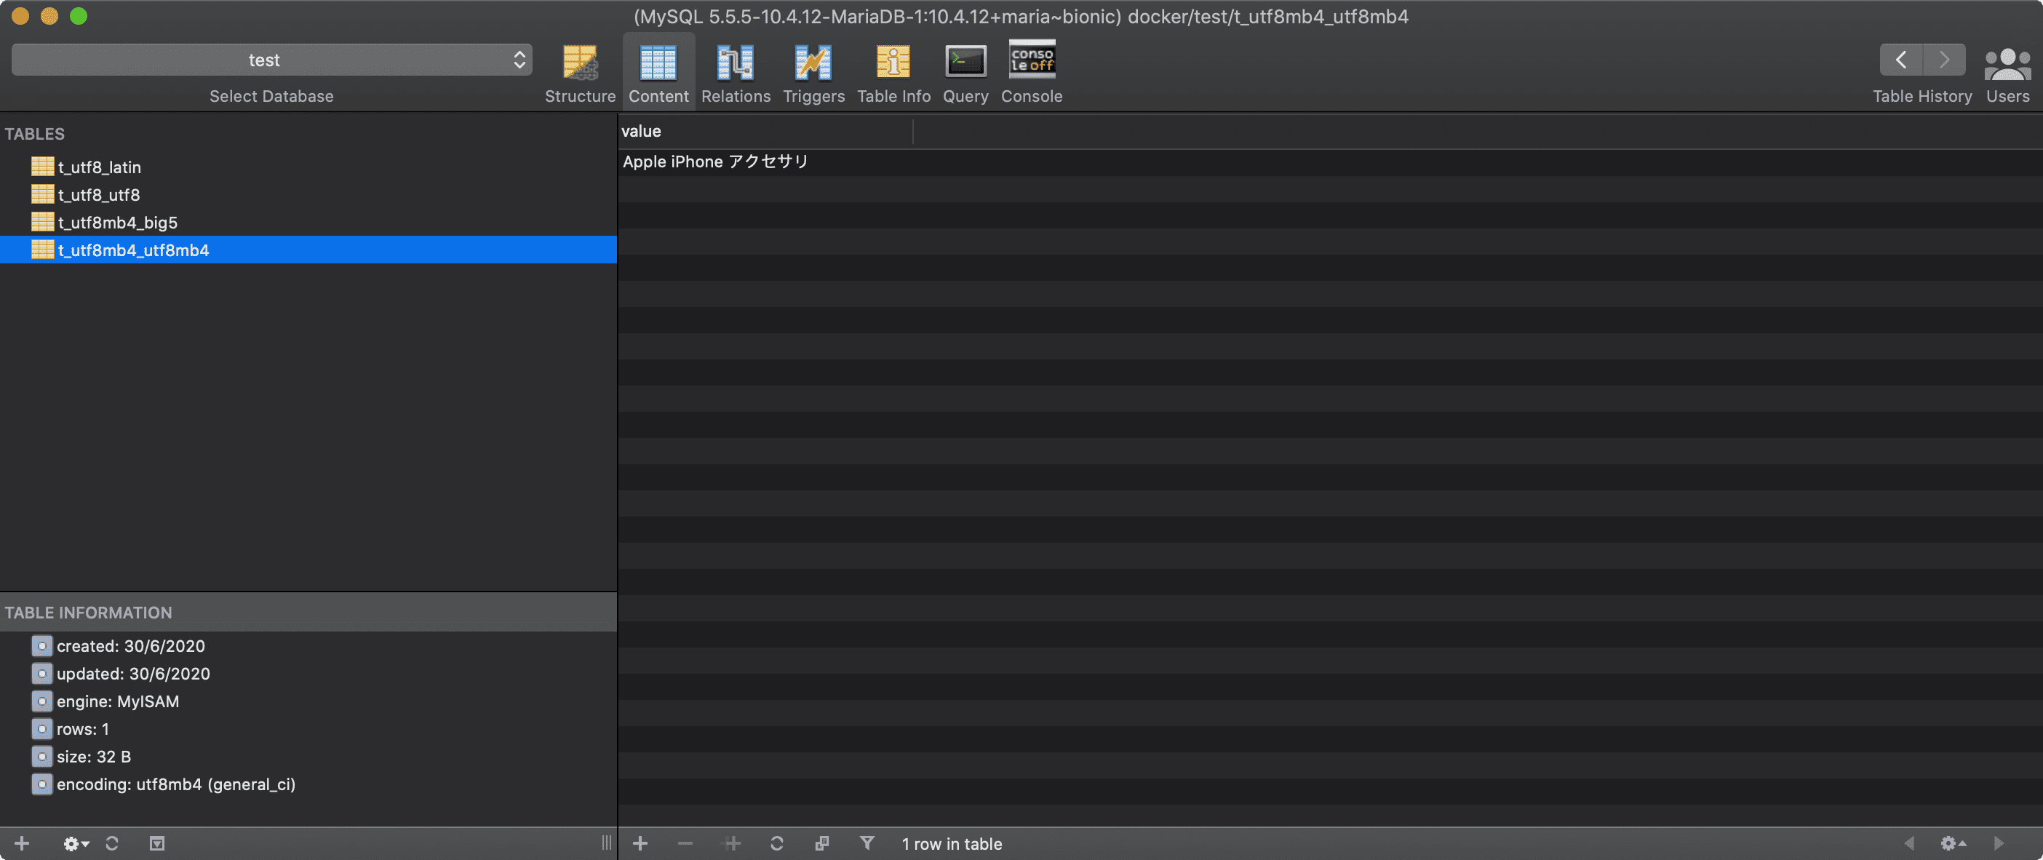The height and width of the screenshot is (860, 2043).
Task: Open the Triggers view
Action: click(x=813, y=73)
